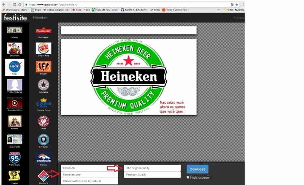Bookmark this page with the star icon
This screenshot has width=304, height=185.
(237, 5)
